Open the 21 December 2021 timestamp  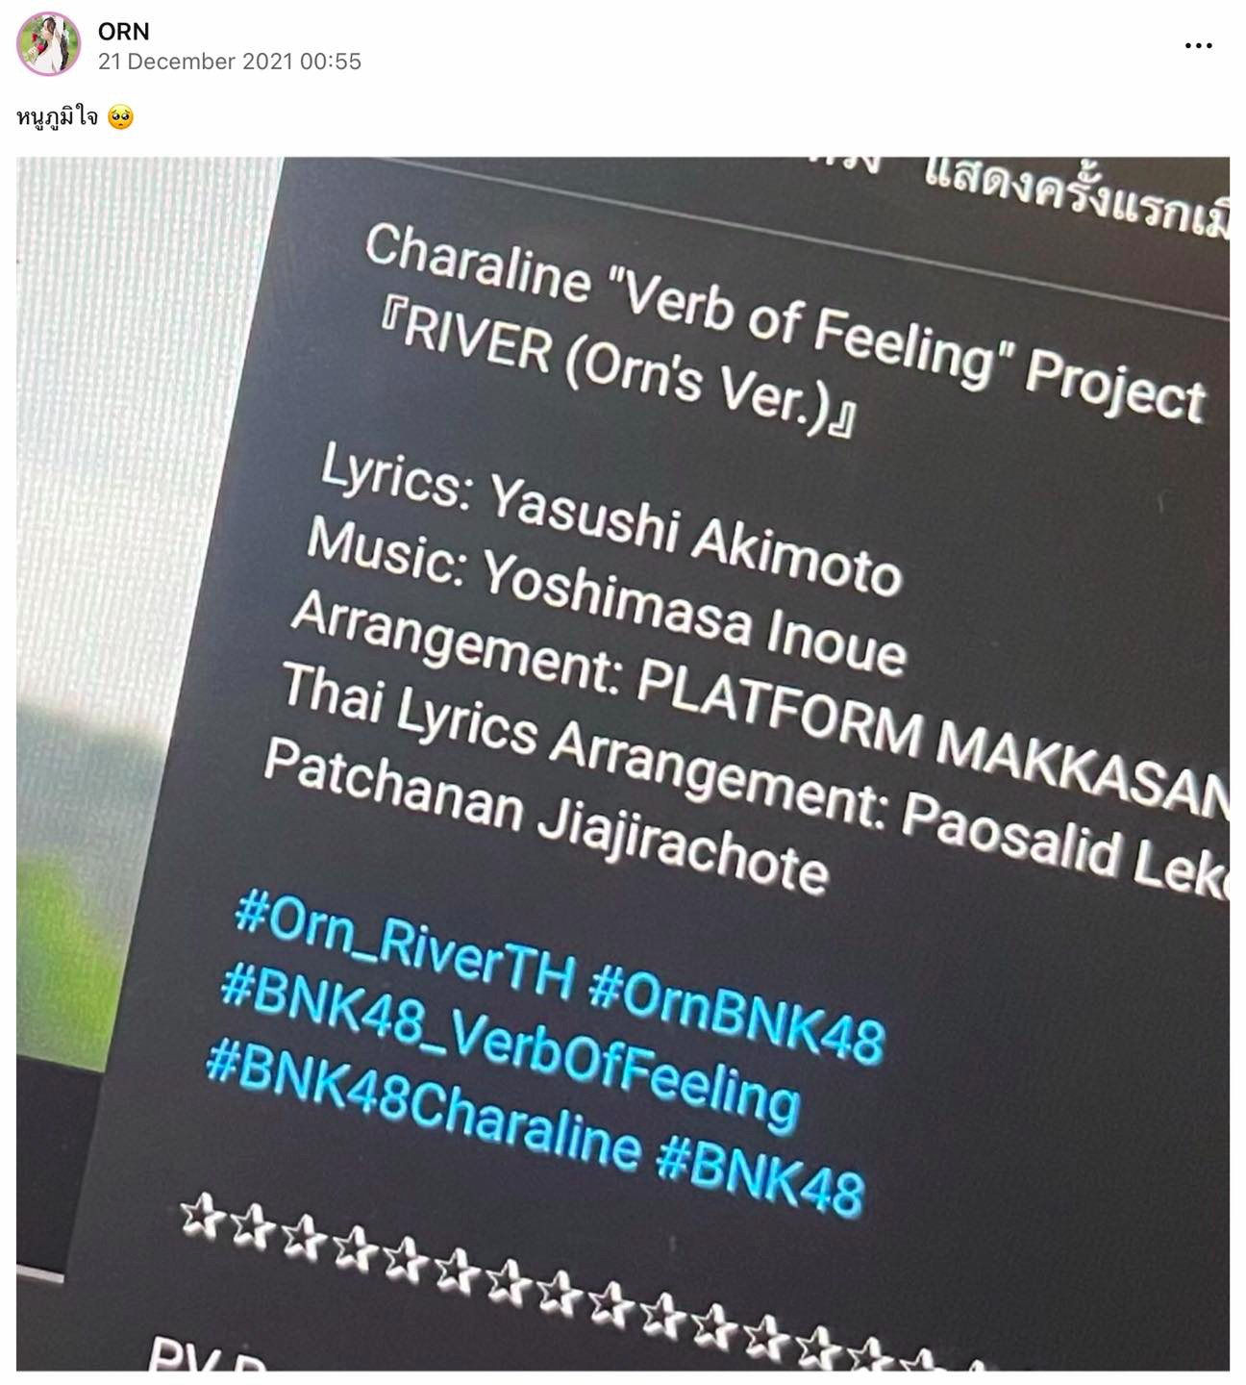click(x=230, y=62)
